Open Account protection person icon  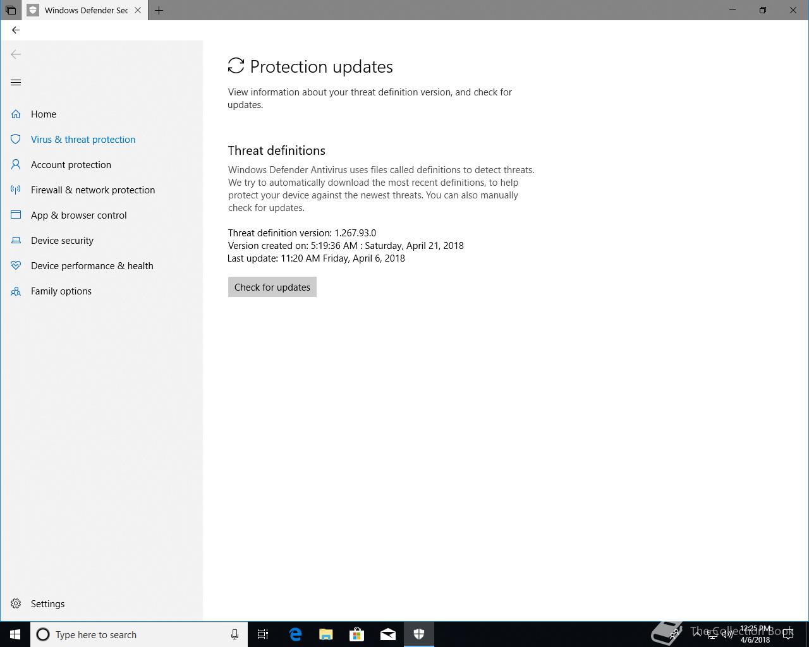click(16, 165)
